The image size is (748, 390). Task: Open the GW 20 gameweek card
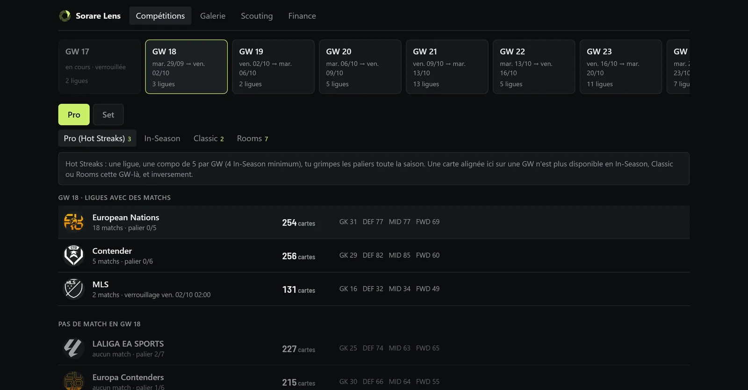pyautogui.click(x=360, y=67)
